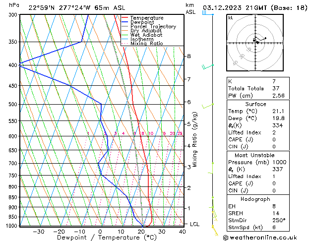Click the Dewpoint / Temperature (°C) axis title
312x241 pixels.
(107, 238)
